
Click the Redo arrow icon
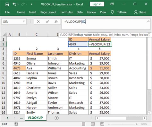tap(23, 4)
